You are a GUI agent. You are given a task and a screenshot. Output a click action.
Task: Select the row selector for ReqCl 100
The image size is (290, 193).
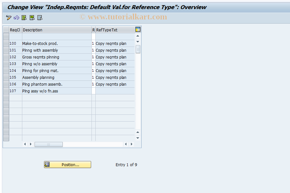point(6,43)
